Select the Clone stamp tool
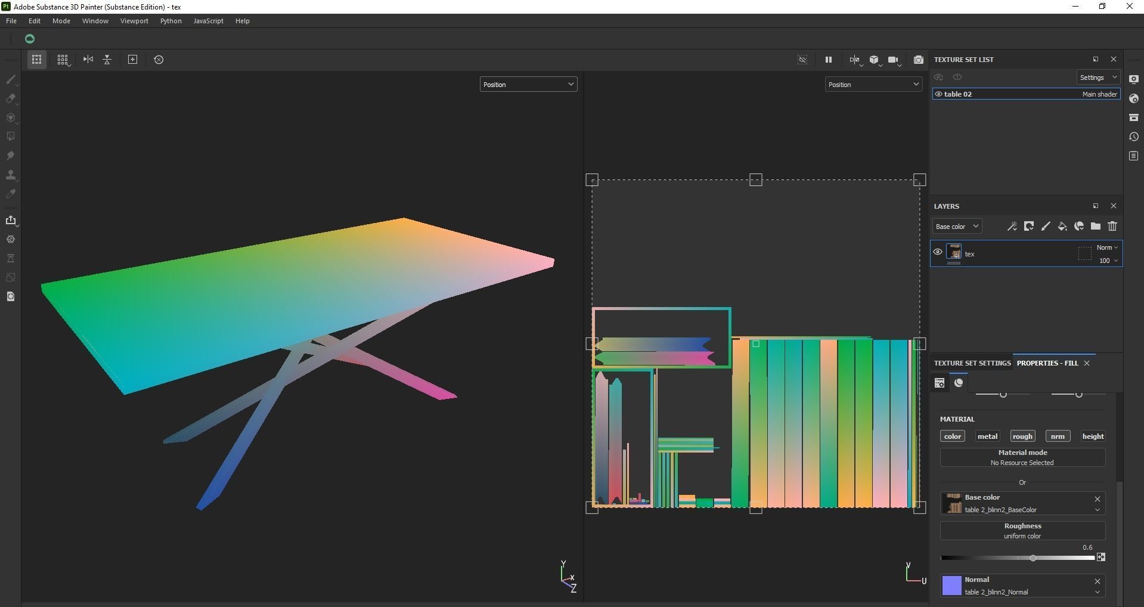1144x607 pixels. 11,175
